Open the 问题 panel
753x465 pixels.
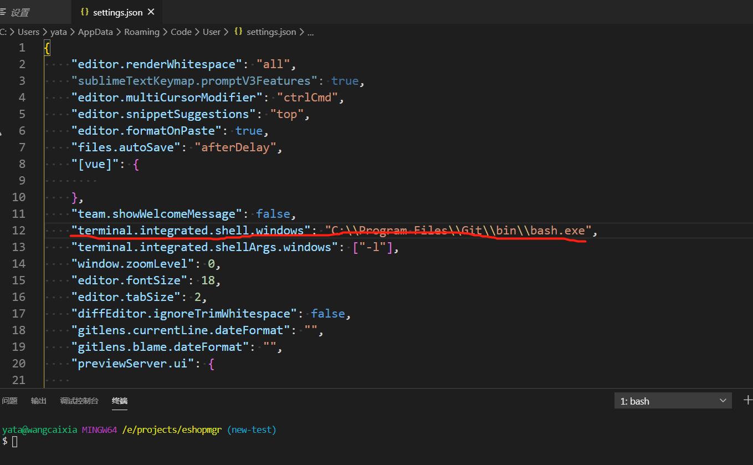pos(9,400)
